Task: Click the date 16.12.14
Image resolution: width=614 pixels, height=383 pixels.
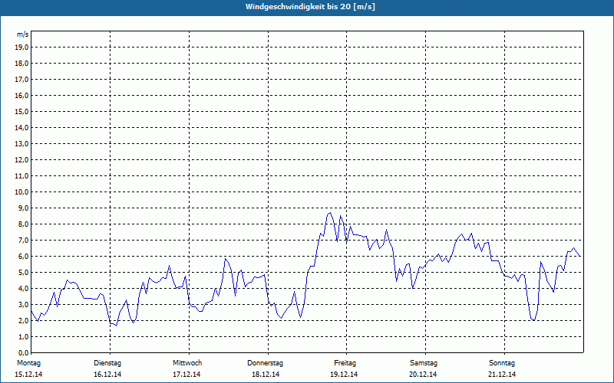Action: tap(107, 375)
